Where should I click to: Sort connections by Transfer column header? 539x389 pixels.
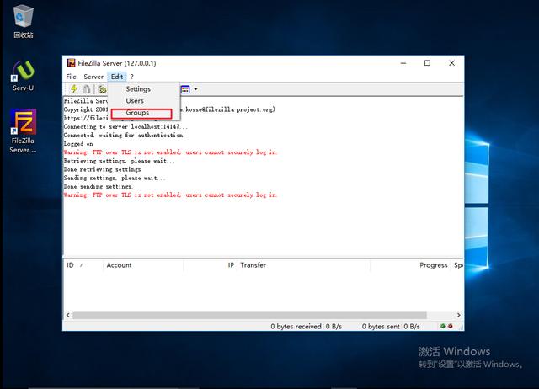303,265
